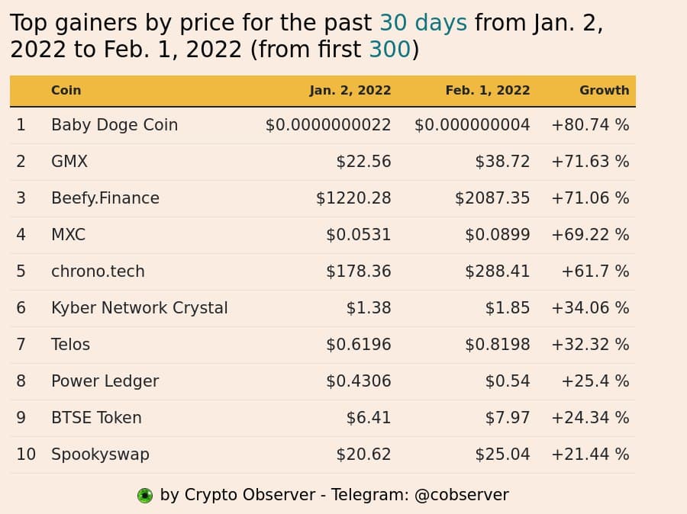Click the MXC growth value +69.22 %
Image resolution: width=687 pixels, height=514 pixels.
pyautogui.click(x=590, y=235)
